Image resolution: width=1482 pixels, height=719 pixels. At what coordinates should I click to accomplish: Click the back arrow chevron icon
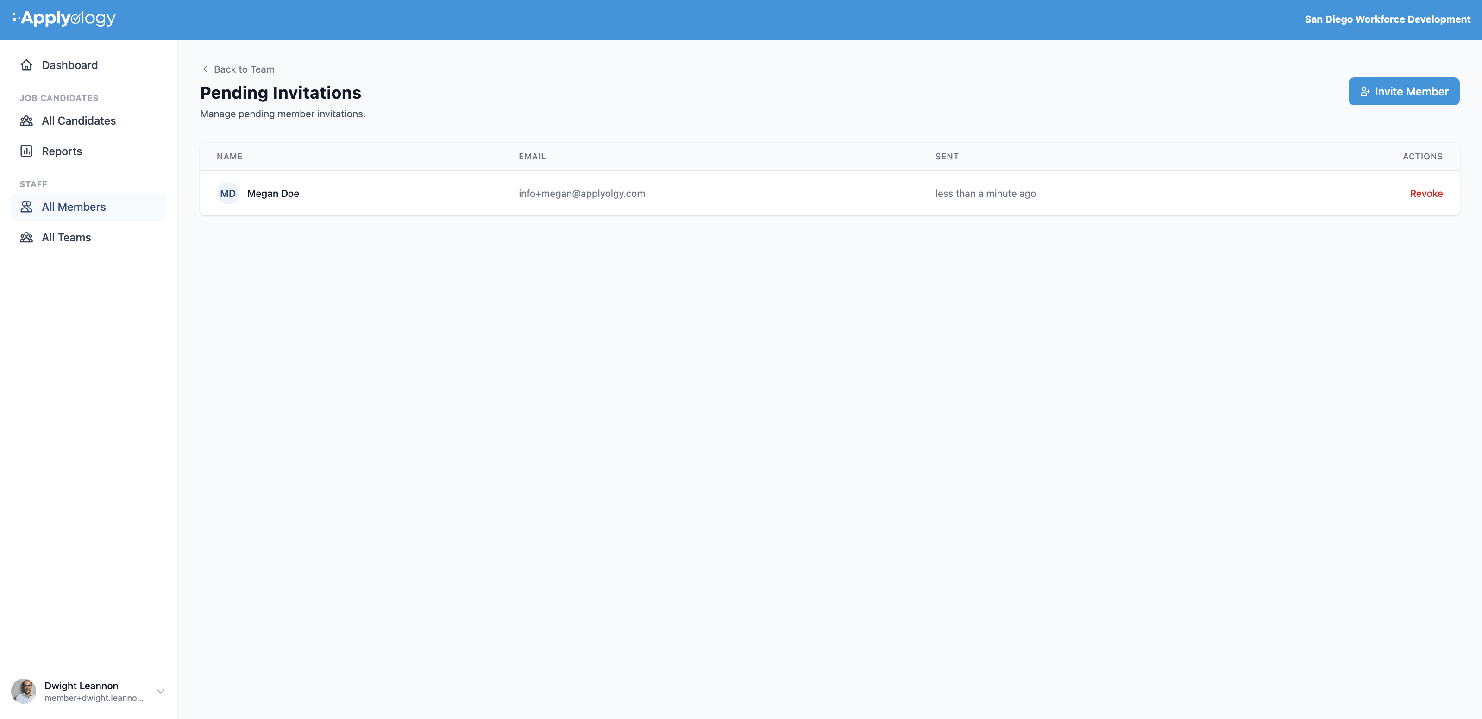tap(205, 69)
